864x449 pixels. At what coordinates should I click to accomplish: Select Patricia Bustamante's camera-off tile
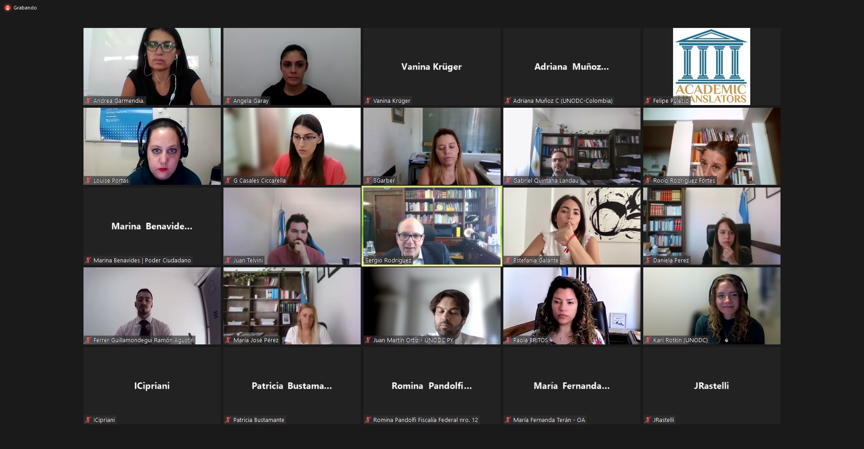(x=292, y=386)
